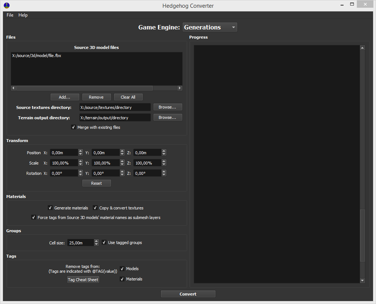The width and height of the screenshot is (376, 304).
Task: Browse for Source textures directory
Action: (168, 107)
